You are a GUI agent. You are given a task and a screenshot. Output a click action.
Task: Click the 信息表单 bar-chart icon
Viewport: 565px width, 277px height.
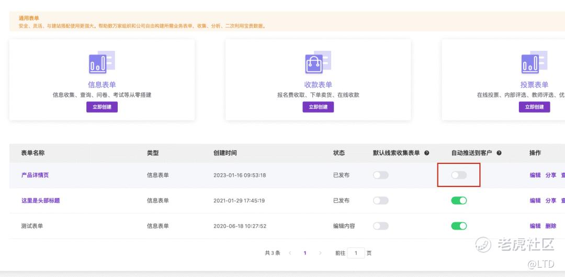click(x=102, y=62)
